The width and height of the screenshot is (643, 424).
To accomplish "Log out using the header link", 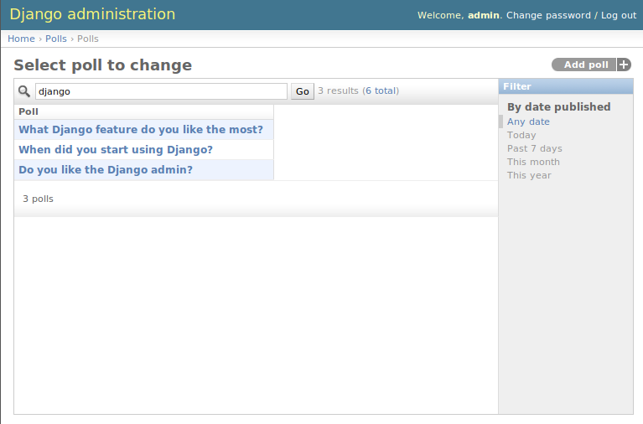I will point(619,15).
